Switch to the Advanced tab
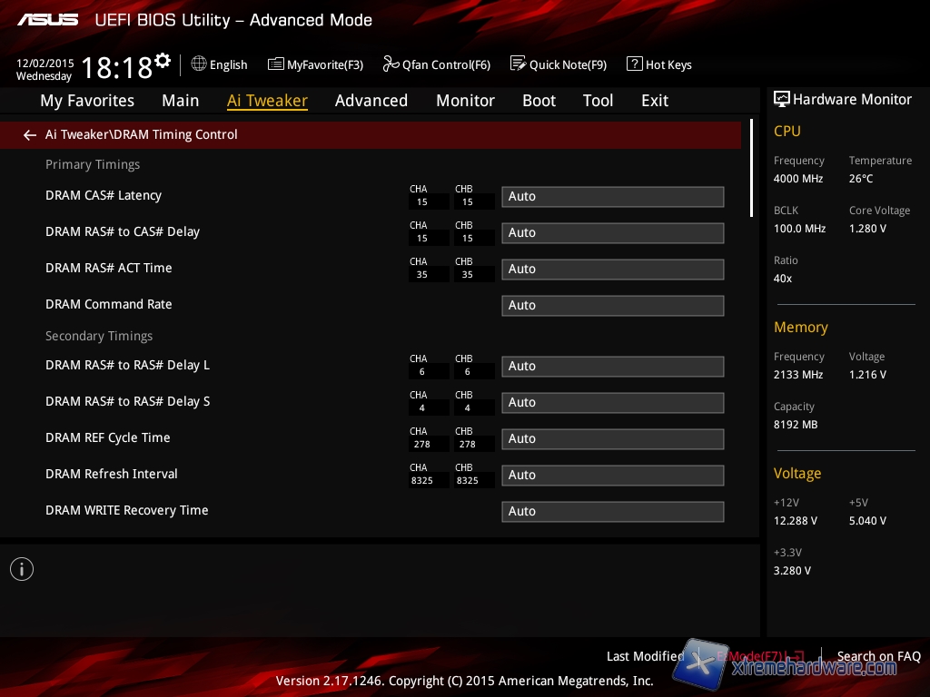Viewport: 930px width, 697px height. point(371,101)
